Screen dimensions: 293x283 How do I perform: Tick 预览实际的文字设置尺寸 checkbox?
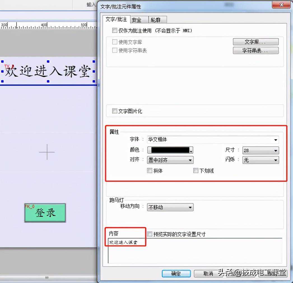150,234
